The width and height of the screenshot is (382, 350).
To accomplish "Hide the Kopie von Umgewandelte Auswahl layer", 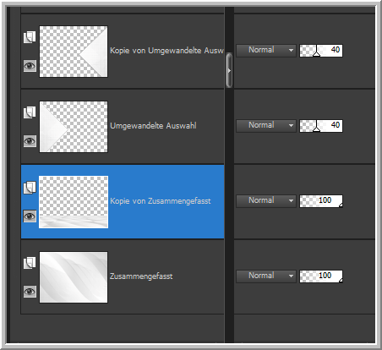I will click(x=30, y=66).
